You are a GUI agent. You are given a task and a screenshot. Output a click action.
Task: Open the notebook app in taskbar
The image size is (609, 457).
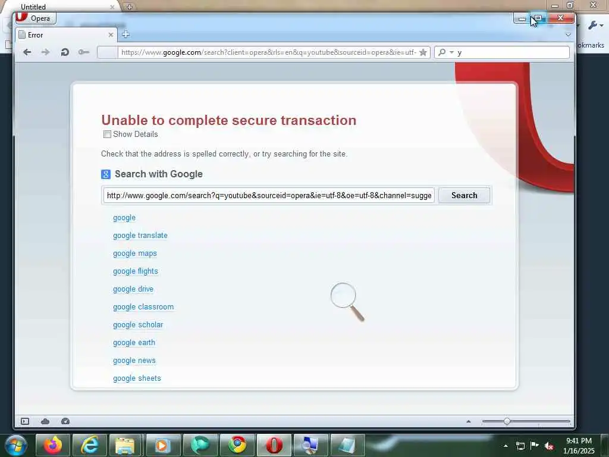coord(347,445)
